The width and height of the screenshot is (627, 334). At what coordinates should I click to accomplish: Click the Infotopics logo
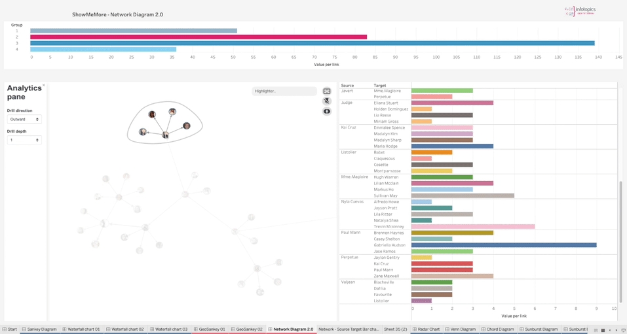pos(579,11)
